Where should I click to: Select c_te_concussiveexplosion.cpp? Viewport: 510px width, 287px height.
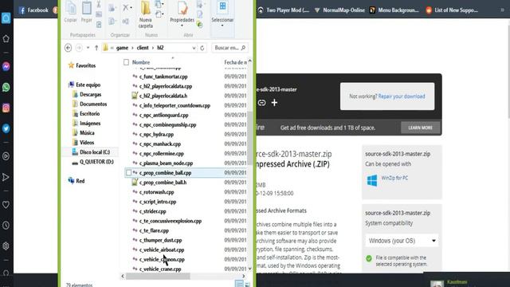tap(171, 221)
